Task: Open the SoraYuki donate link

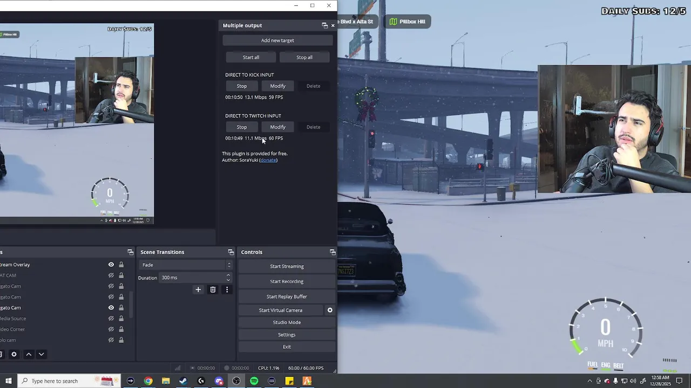Action: point(268,160)
